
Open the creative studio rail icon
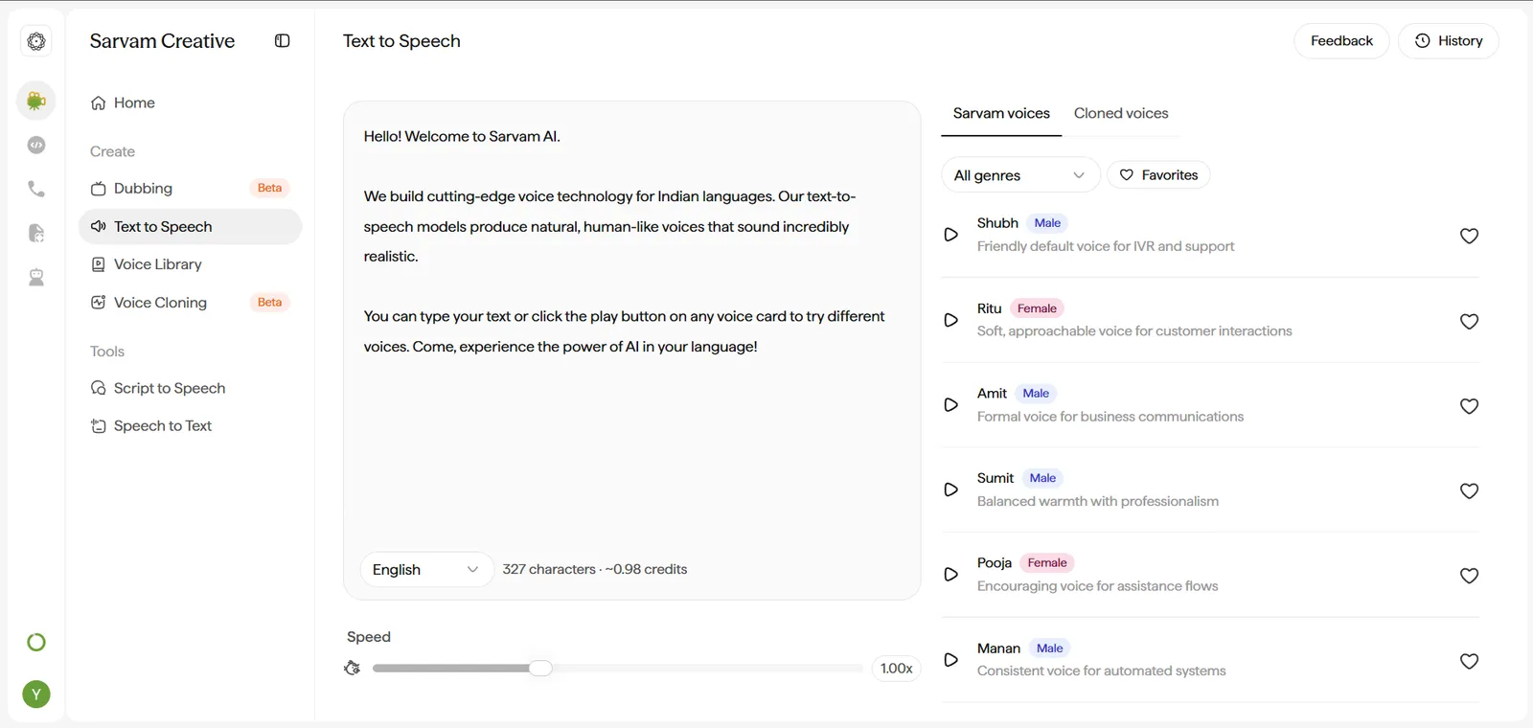[x=36, y=101]
